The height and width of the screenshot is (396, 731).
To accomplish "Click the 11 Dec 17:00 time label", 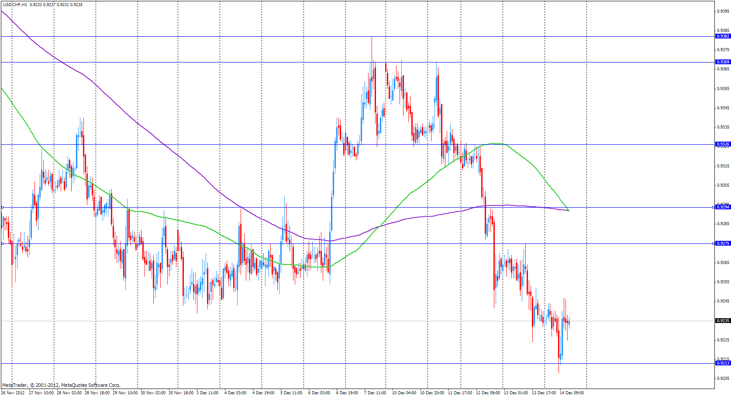I will [x=460, y=393].
